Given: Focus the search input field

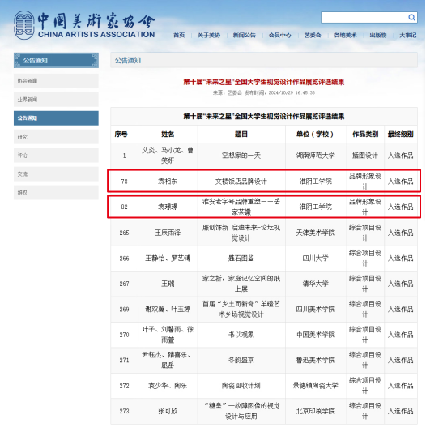Looking at the screenshot, I should click(x=364, y=17).
